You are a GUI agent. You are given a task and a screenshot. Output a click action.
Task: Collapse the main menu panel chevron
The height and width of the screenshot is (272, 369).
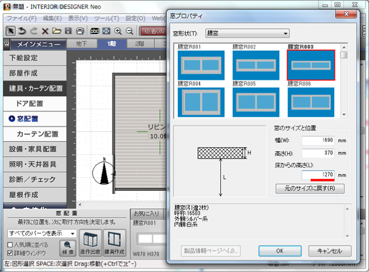(6, 44)
